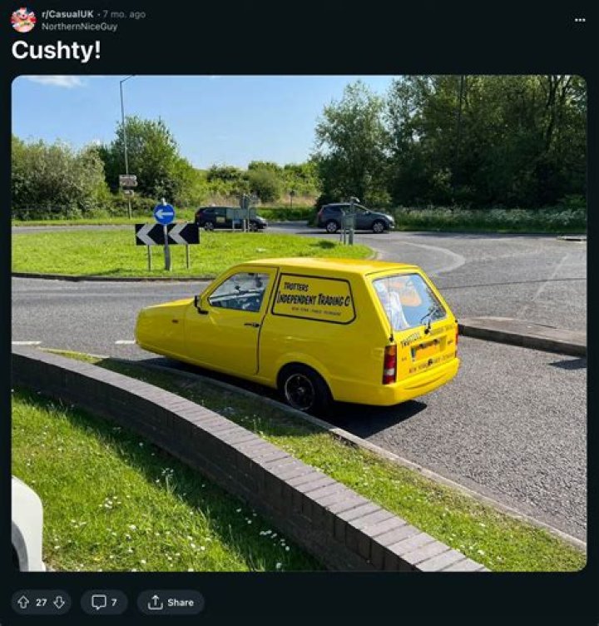
Task: Click the Trotters Independent Trading sign on van
Action: click(x=314, y=298)
